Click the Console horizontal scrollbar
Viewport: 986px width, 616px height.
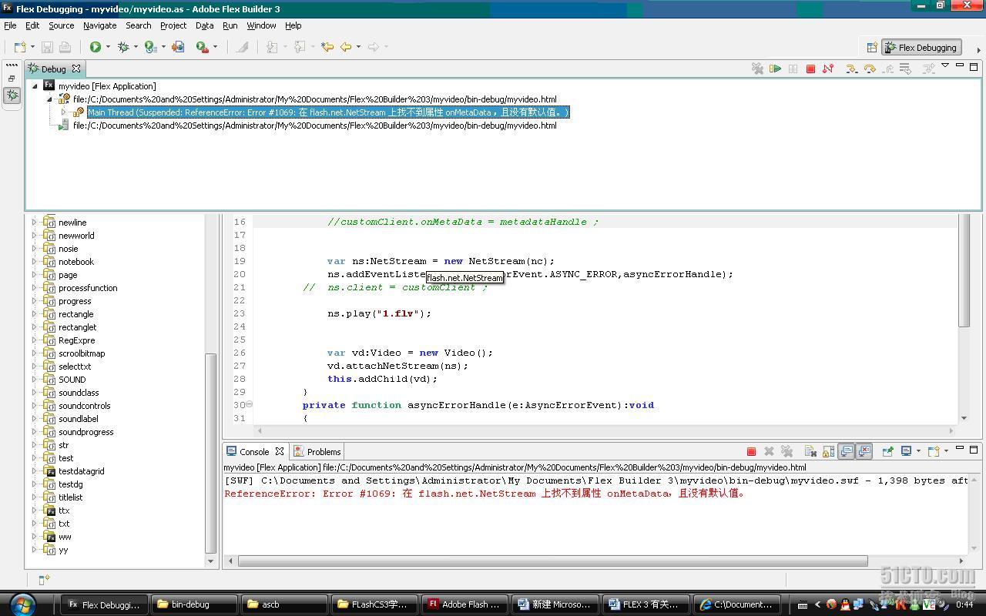552,561
